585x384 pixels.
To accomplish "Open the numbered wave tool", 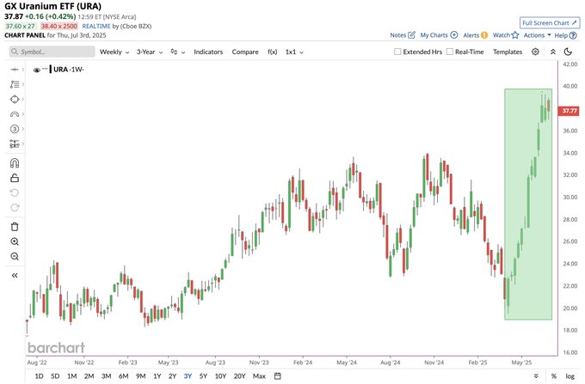I will (15, 129).
